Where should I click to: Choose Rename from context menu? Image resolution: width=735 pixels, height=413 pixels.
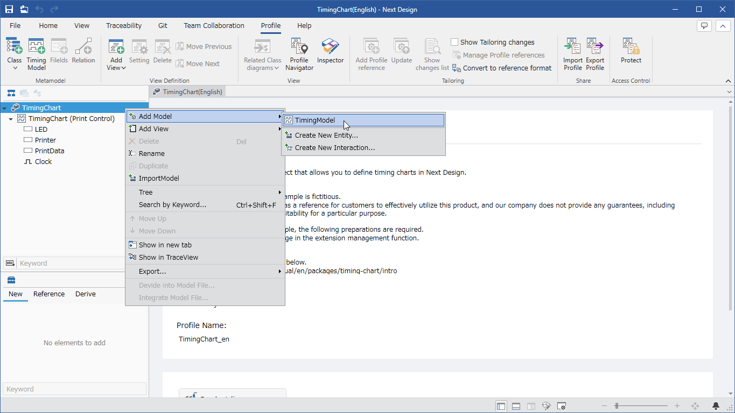point(205,153)
